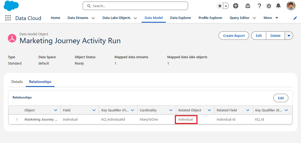
Task: Expand the Query Editor menu chevron
Action: pyautogui.click(x=254, y=18)
